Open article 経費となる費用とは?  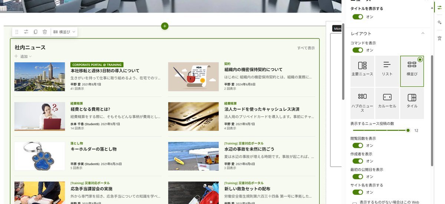click(90, 109)
